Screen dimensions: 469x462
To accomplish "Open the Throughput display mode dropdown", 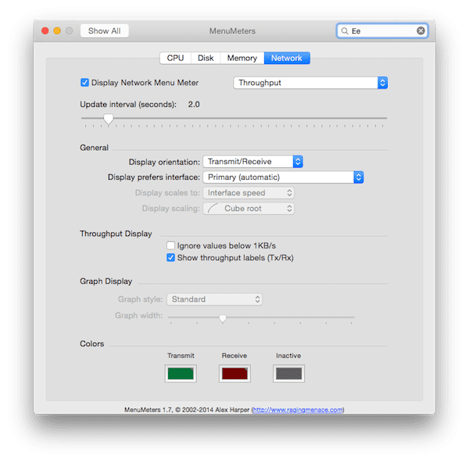I will pos(310,83).
